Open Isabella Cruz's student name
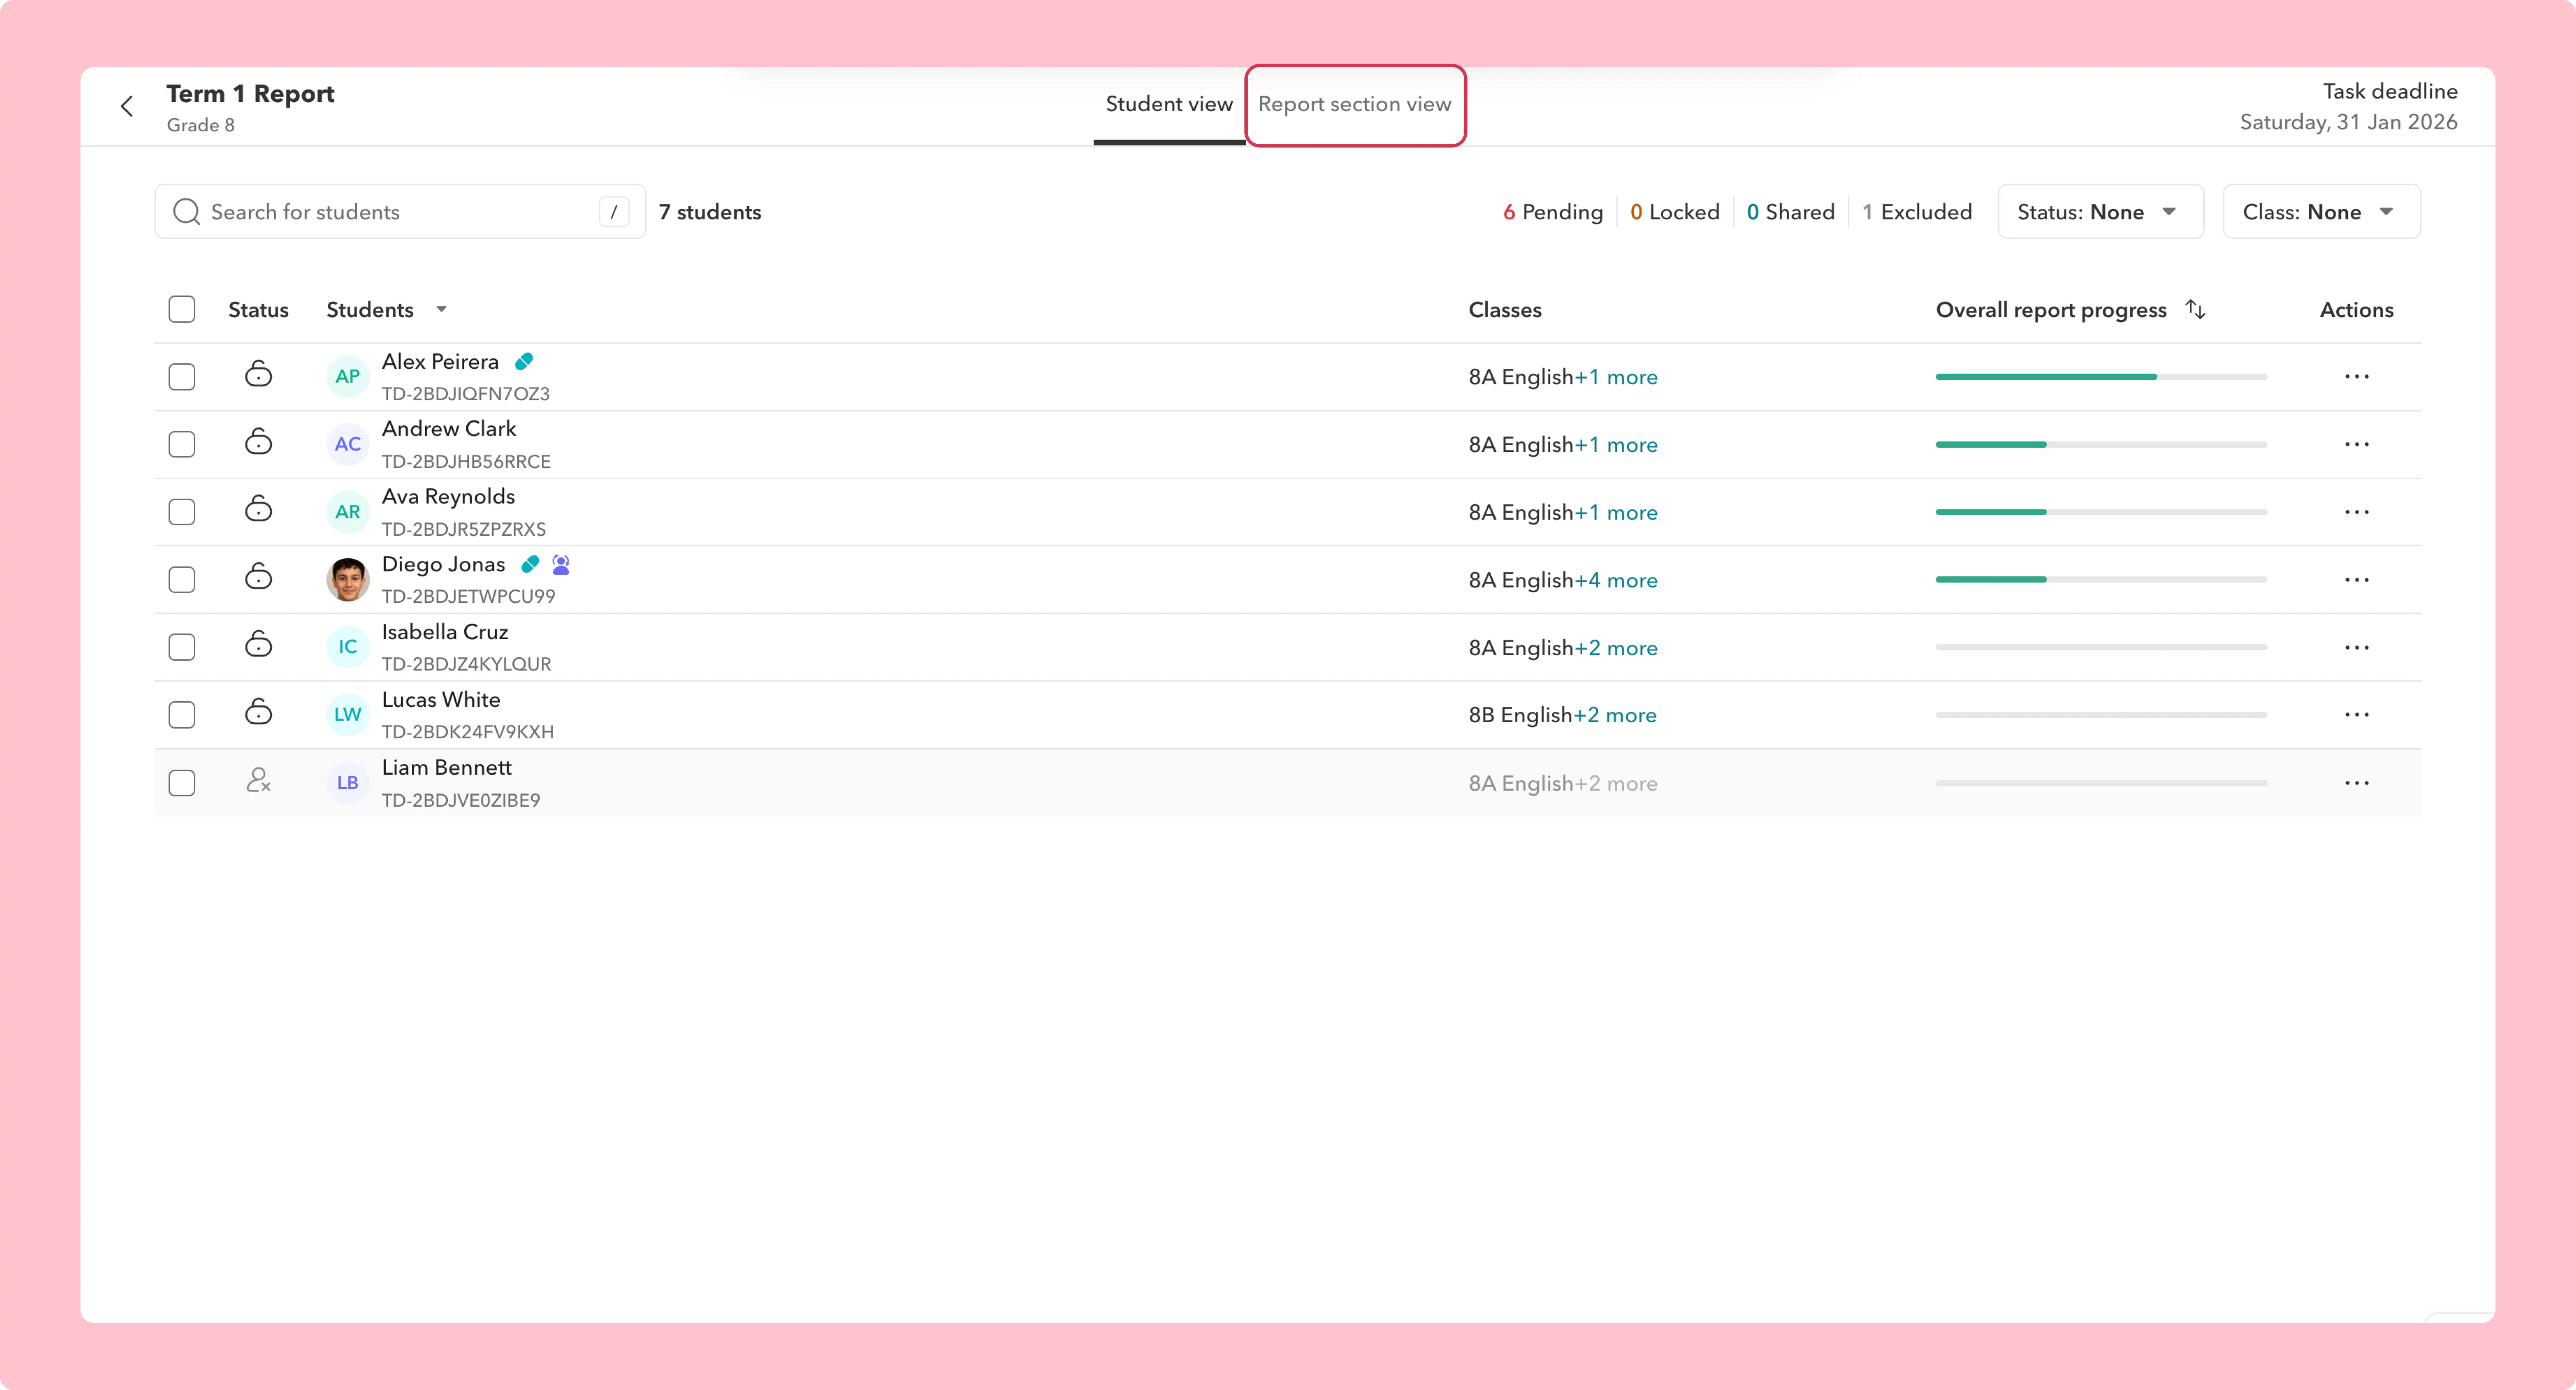Viewport: 2576px width, 1390px height. pyautogui.click(x=445, y=632)
